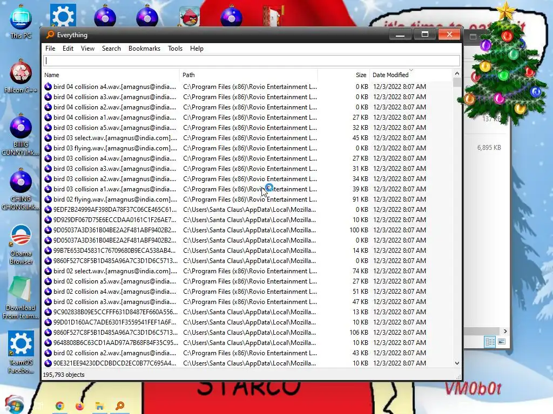This screenshot has width=553, height=414.
Task: Sort results by Path column header
Action: pyautogui.click(x=248, y=75)
